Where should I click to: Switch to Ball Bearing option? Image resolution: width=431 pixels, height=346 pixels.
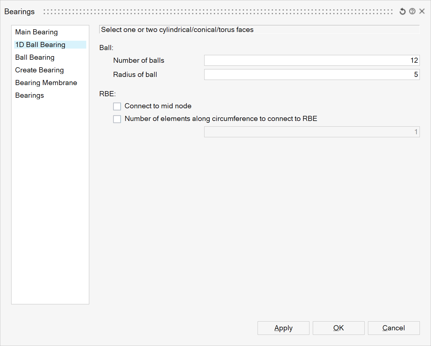[x=35, y=57]
